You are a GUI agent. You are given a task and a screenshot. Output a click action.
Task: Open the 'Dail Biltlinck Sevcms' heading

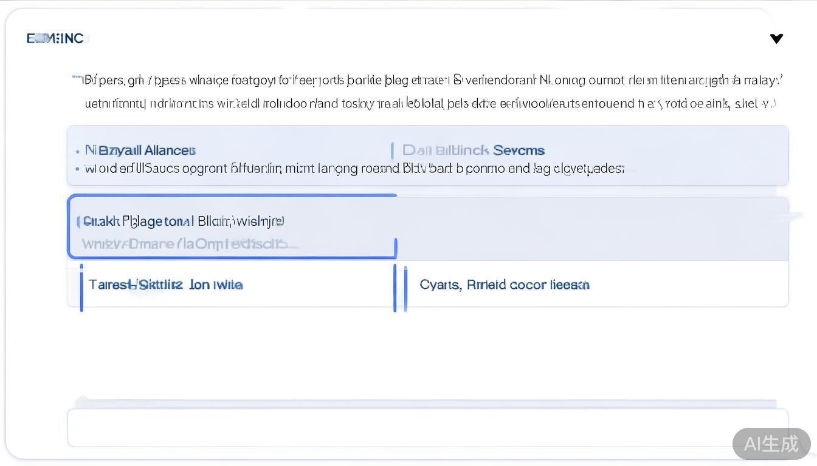tap(474, 150)
